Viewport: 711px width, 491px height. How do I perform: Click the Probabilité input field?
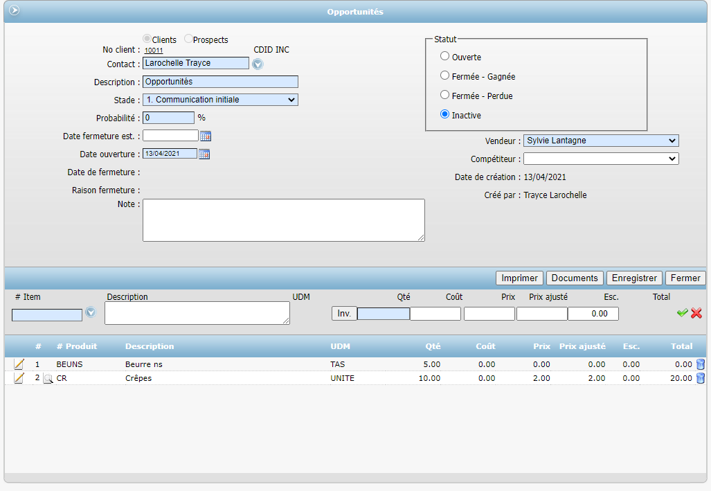169,118
